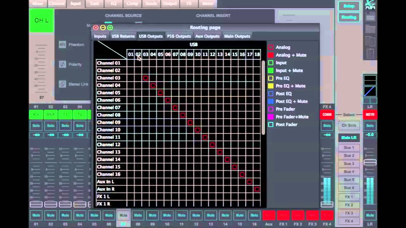Solo channel 03
406x228 pixels.
[65, 125]
